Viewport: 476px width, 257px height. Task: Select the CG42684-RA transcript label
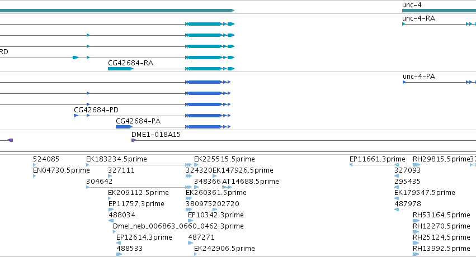tap(130, 63)
